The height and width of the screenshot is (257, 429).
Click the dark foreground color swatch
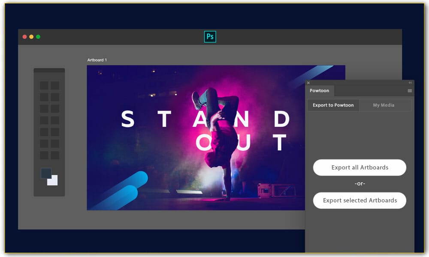tap(45, 172)
